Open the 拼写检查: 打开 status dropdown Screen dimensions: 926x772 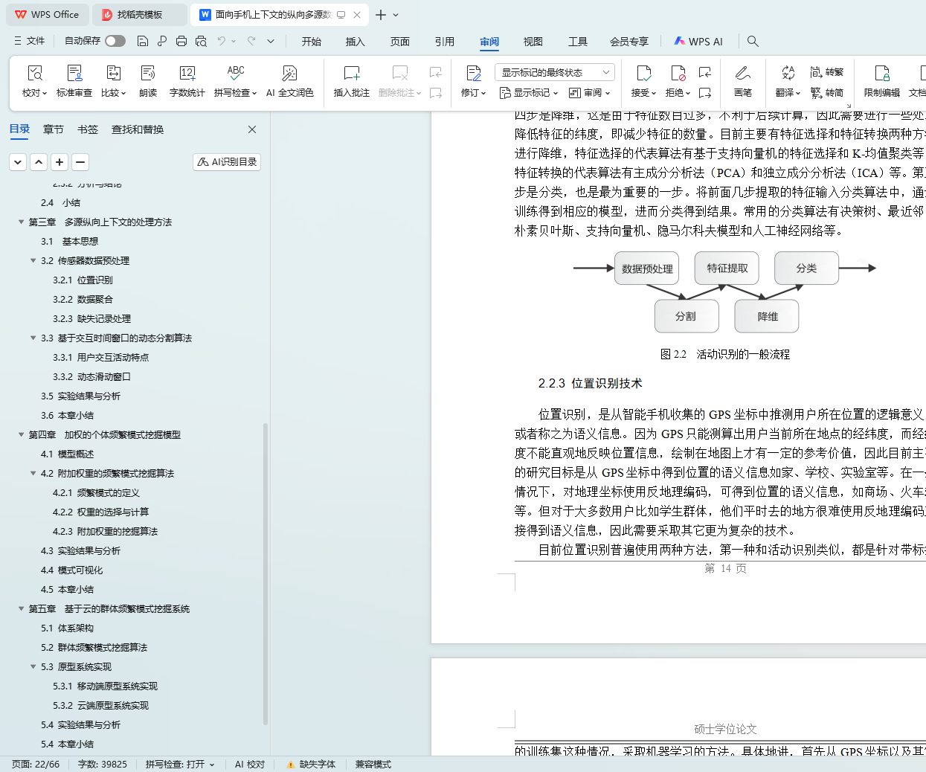point(180,764)
